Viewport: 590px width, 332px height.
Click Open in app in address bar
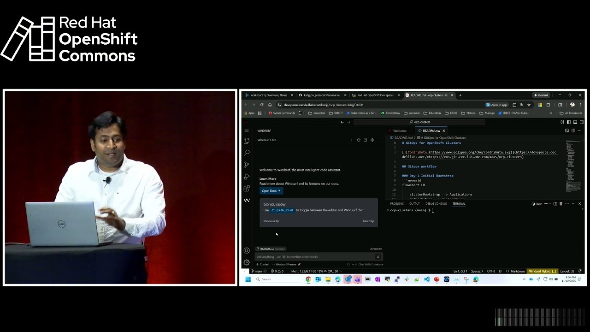click(x=496, y=105)
